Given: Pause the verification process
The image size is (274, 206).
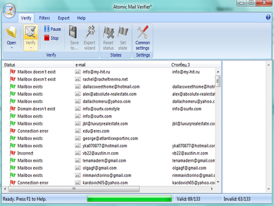Looking at the screenshot, I should coord(52,29).
